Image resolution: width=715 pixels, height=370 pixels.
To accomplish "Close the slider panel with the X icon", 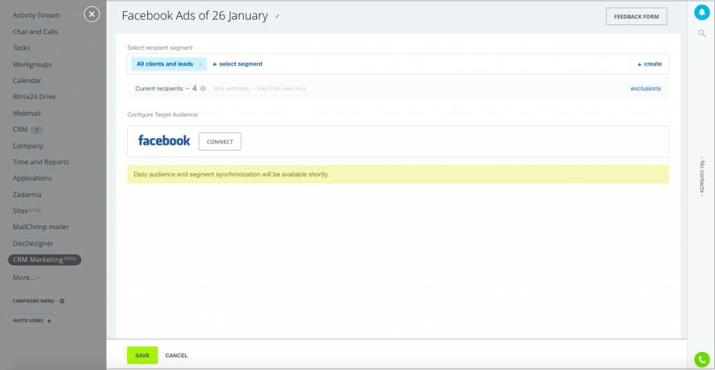I will (x=91, y=15).
